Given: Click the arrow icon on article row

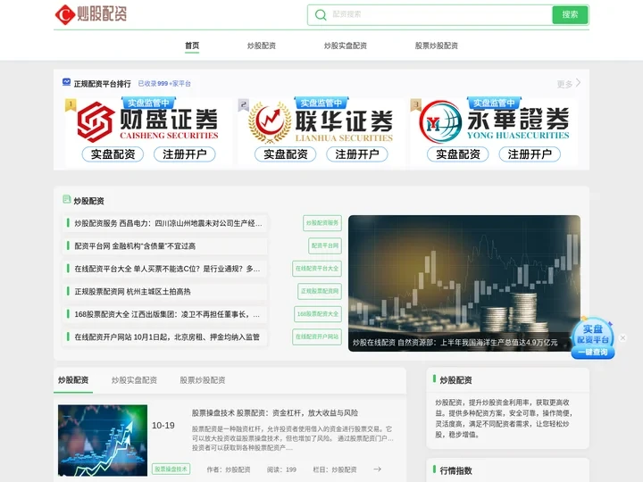Looking at the screenshot, I should coord(378,469).
